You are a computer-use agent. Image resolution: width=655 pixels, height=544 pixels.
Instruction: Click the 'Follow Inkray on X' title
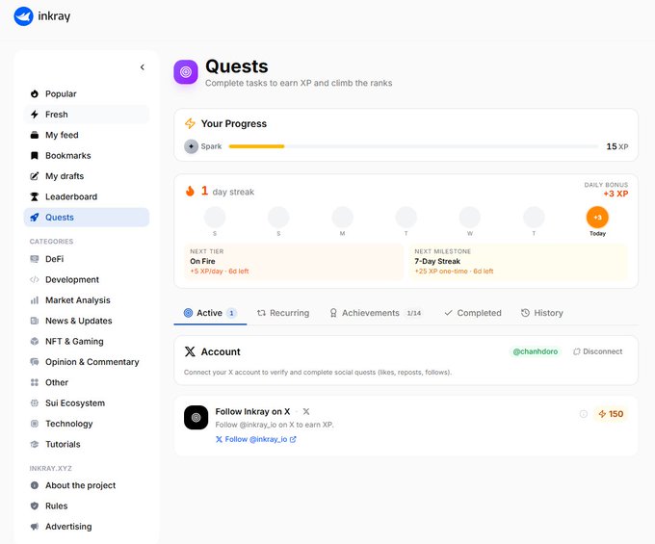252,412
